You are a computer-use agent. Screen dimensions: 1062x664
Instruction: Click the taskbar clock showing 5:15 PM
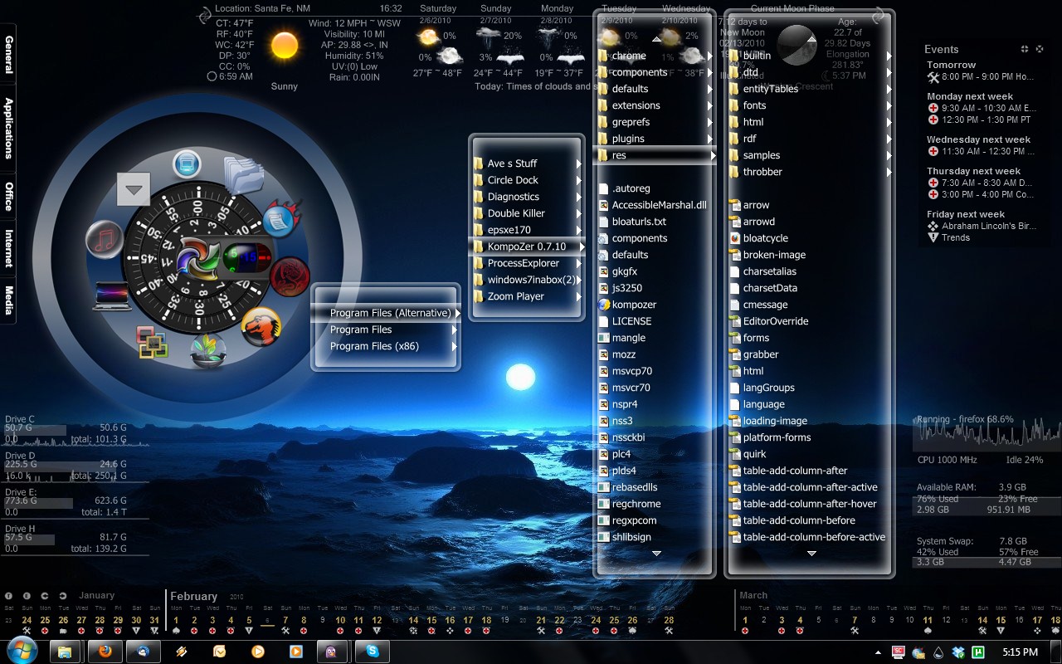1020,652
